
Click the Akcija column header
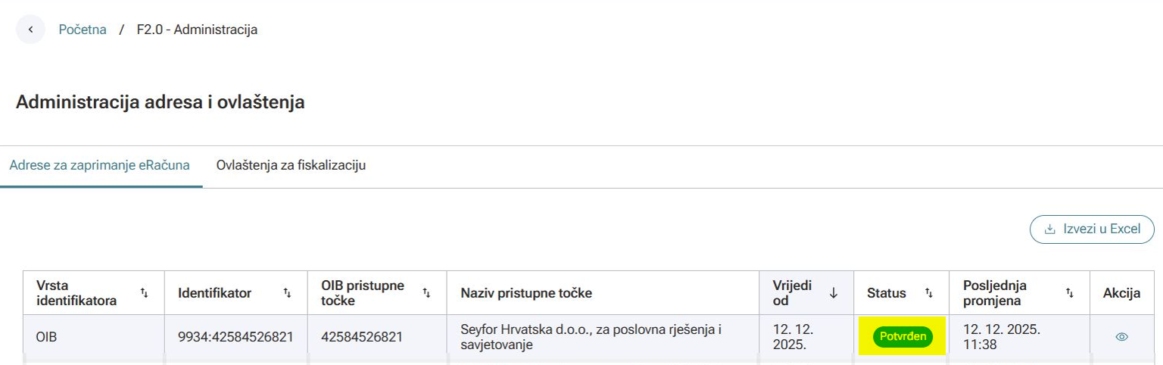[x=1121, y=293]
